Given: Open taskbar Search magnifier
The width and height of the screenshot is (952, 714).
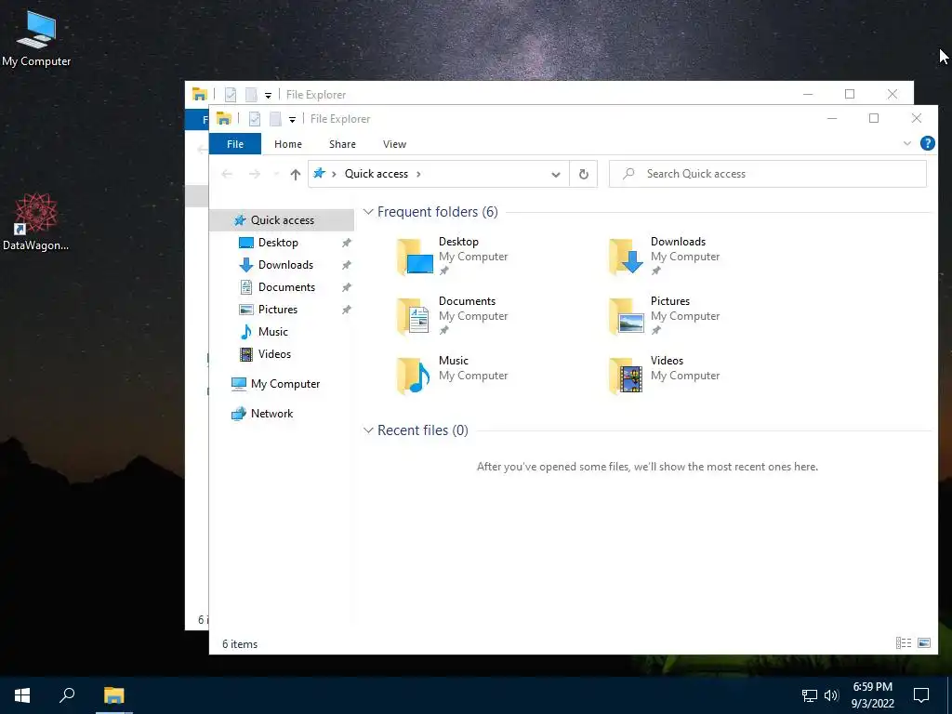Looking at the screenshot, I should pos(67,695).
